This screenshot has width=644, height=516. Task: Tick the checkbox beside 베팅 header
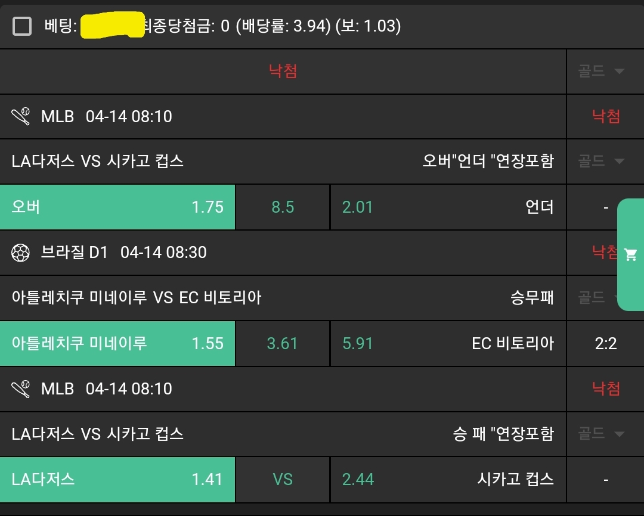point(22,26)
